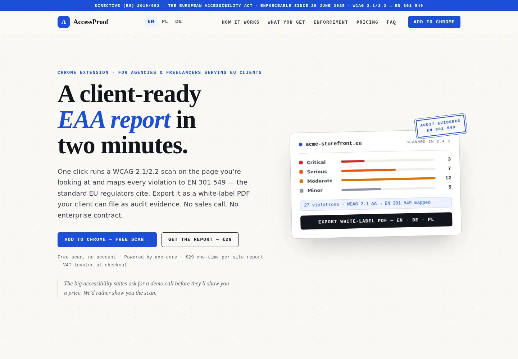This screenshot has height=359, width=518.
Task: Click the gray Minor severity marker
Action: tap(301, 191)
